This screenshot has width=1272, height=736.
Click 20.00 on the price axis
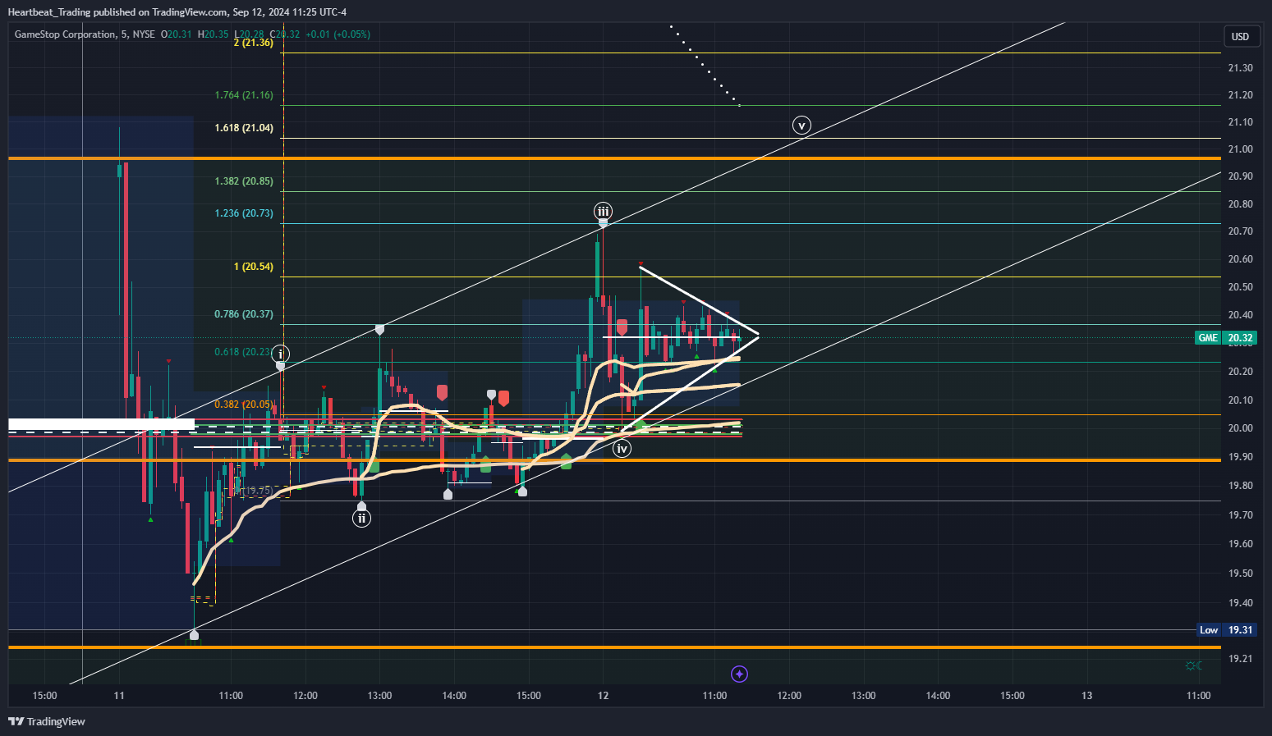tap(1240, 428)
